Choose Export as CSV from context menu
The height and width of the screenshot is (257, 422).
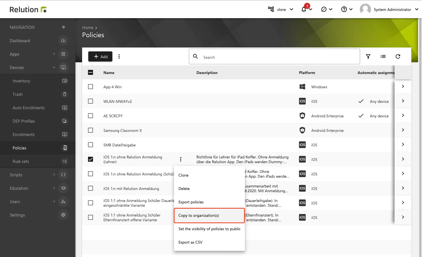(x=190, y=242)
